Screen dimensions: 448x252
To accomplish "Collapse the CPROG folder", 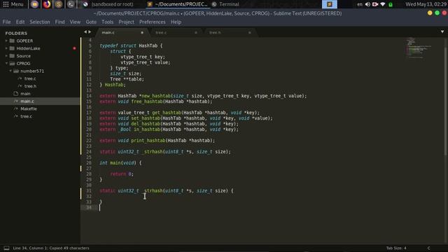I will [x=6, y=64].
